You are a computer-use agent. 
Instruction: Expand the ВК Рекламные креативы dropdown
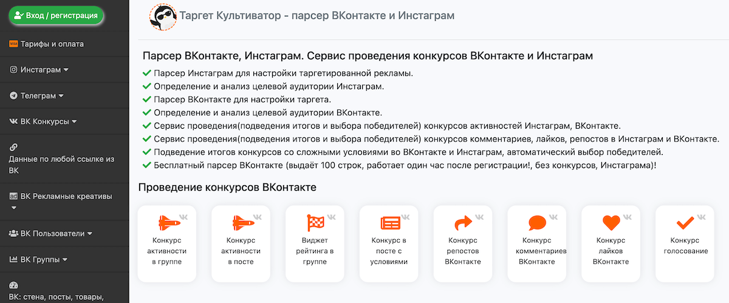(64, 202)
